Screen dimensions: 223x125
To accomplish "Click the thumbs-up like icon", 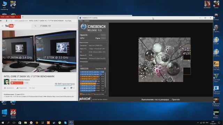I will (x=64, y=88).
